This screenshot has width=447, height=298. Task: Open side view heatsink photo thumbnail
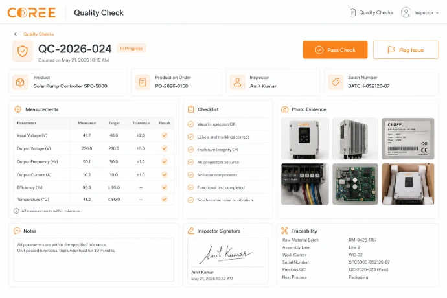(355, 138)
